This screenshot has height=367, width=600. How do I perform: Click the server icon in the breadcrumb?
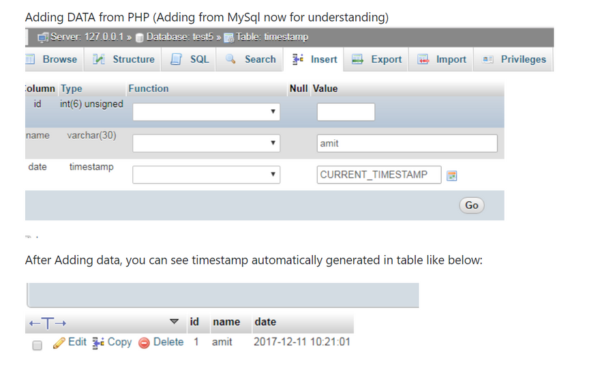coord(43,38)
